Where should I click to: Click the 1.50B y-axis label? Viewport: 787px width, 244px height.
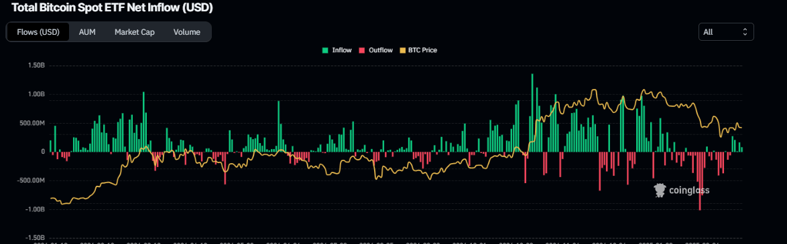[37, 66]
